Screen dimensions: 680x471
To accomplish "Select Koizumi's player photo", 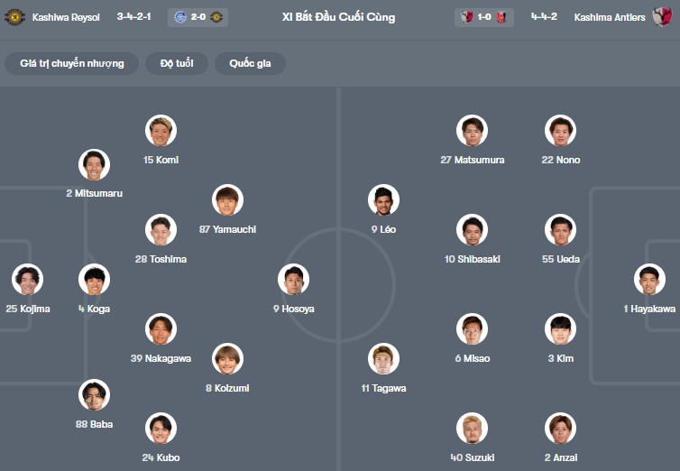I will coord(227,359).
